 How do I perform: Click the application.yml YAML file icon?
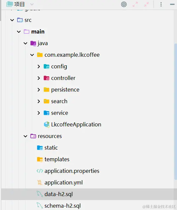(40, 182)
